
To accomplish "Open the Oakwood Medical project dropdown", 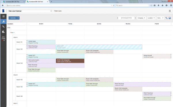I will (30, 11).
